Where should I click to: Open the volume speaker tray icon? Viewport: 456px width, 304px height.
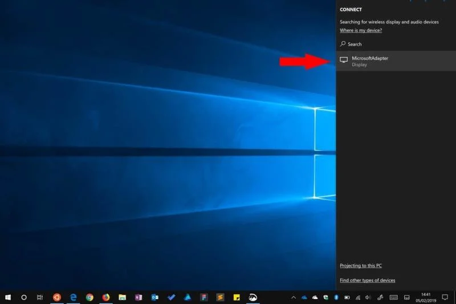(x=368, y=297)
